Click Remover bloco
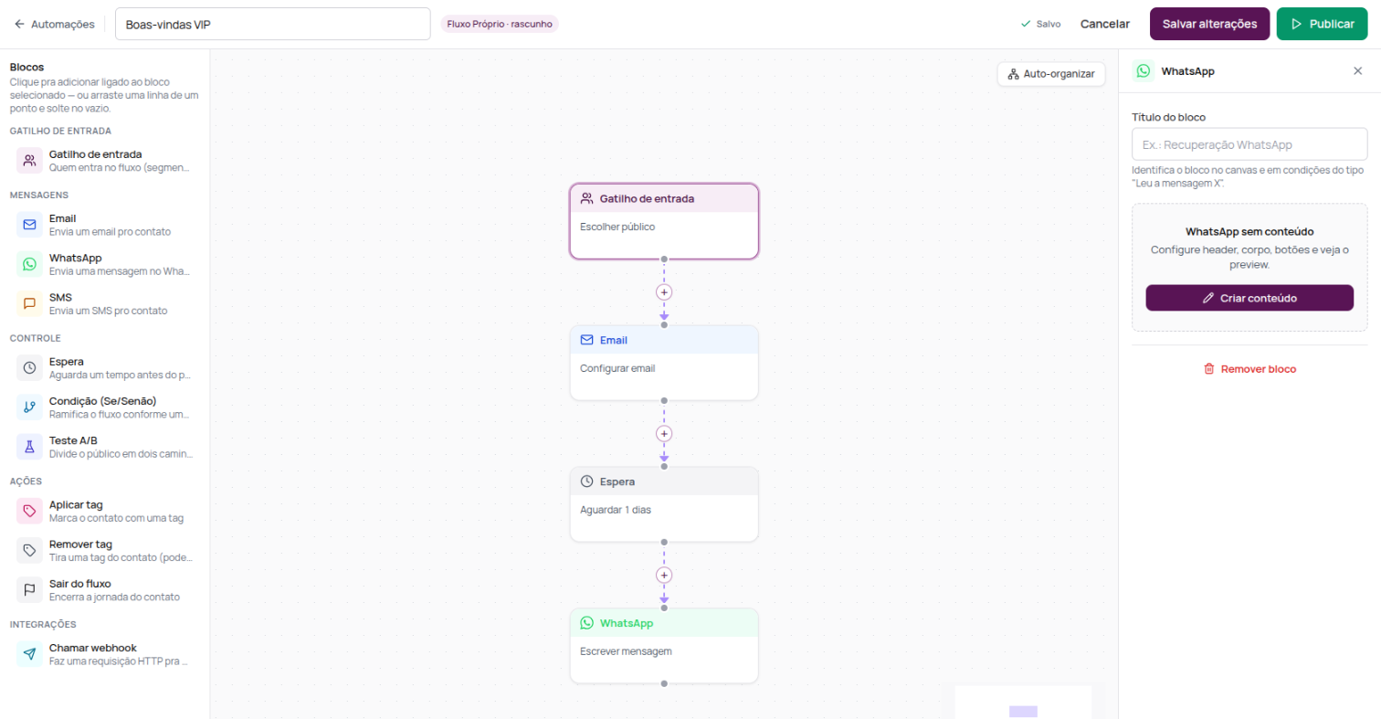The image size is (1381, 719). (1249, 369)
